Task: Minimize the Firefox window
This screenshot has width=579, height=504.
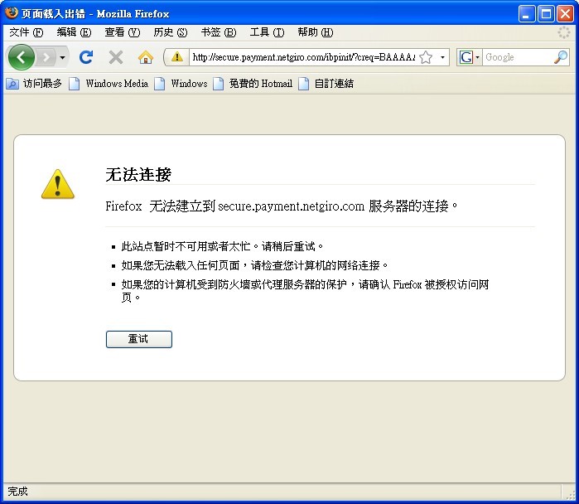Action: coord(527,14)
